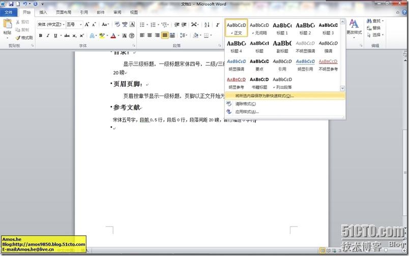409x256 pixels.
Task: Decrease paragraph indent
Action: (177, 25)
